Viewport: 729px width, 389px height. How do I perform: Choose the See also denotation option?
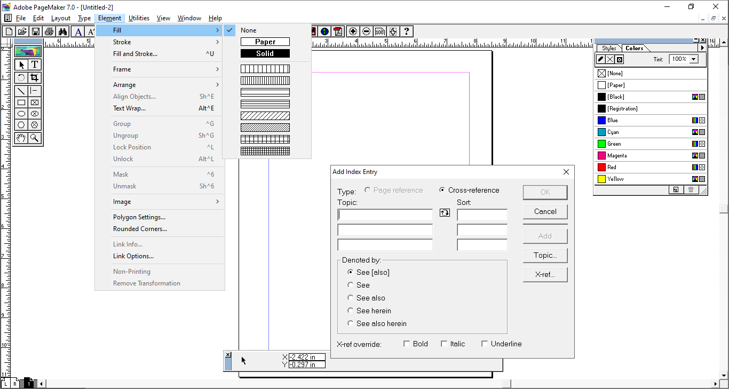tap(351, 298)
